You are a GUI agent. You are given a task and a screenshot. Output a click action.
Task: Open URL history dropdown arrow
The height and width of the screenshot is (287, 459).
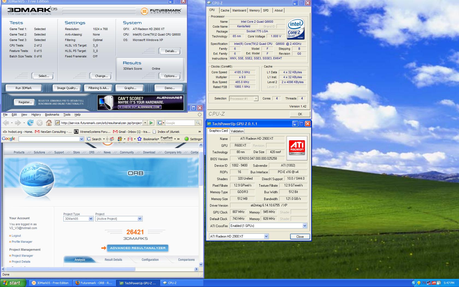[x=145, y=123]
